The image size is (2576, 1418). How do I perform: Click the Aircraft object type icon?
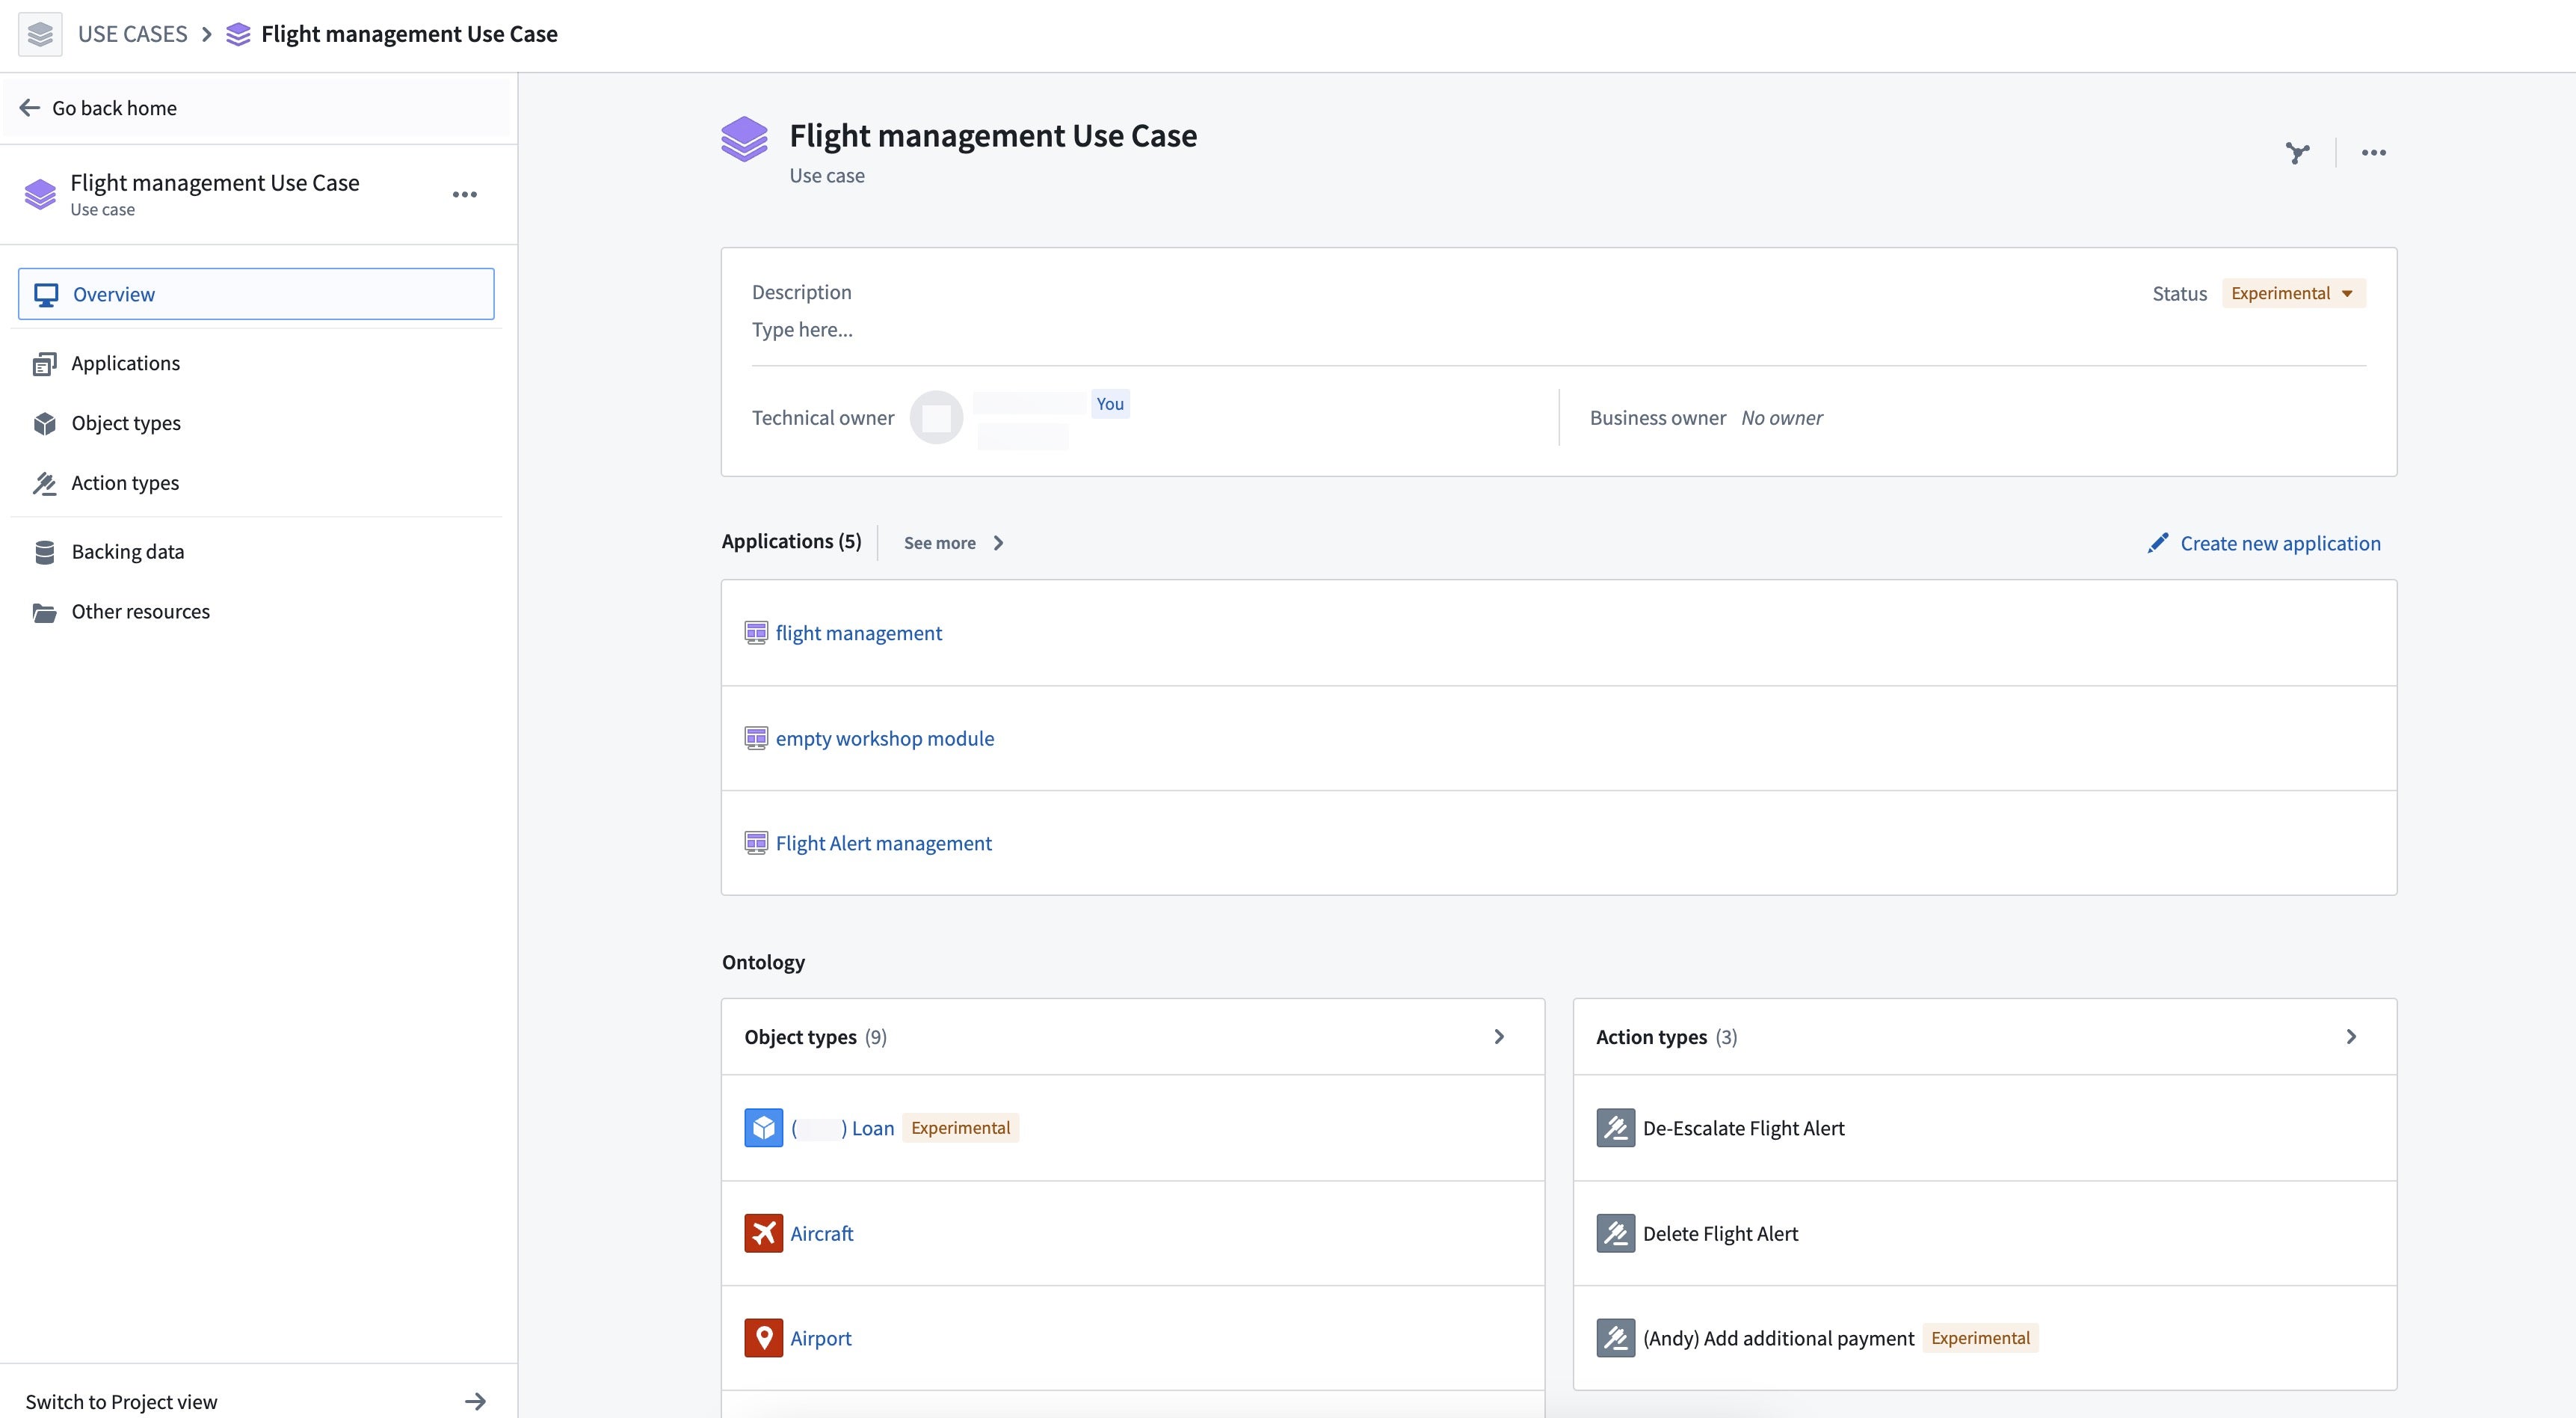pyautogui.click(x=764, y=1233)
